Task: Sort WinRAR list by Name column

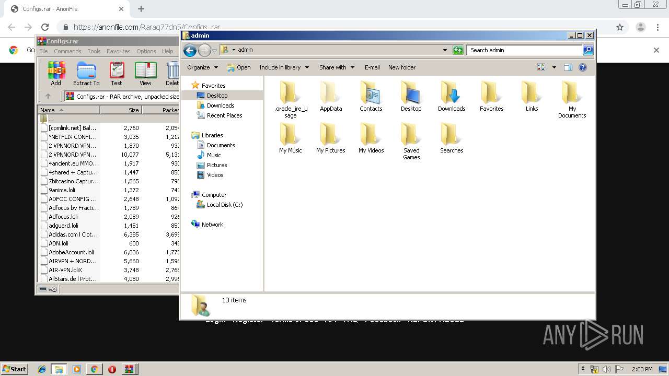Action: click(x=68, y=110)
